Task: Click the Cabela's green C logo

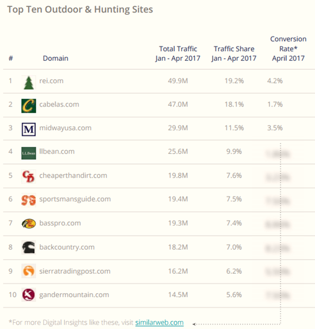Action: point(28,106)
